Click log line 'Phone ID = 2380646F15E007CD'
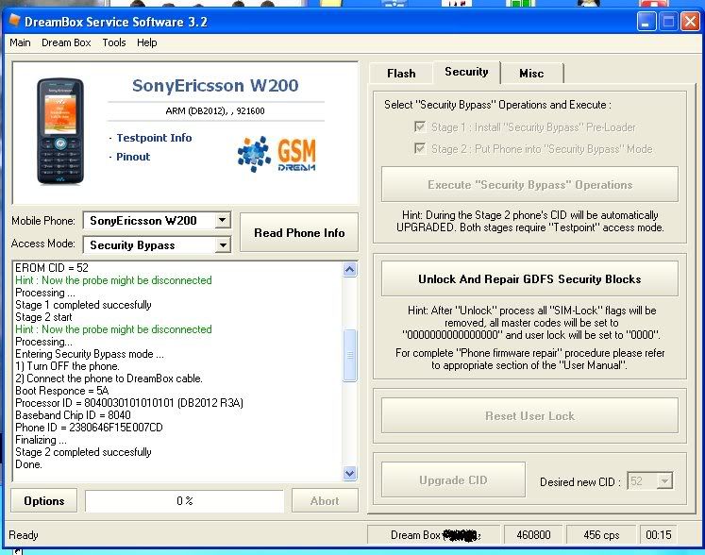 click(x=89, y=428)
